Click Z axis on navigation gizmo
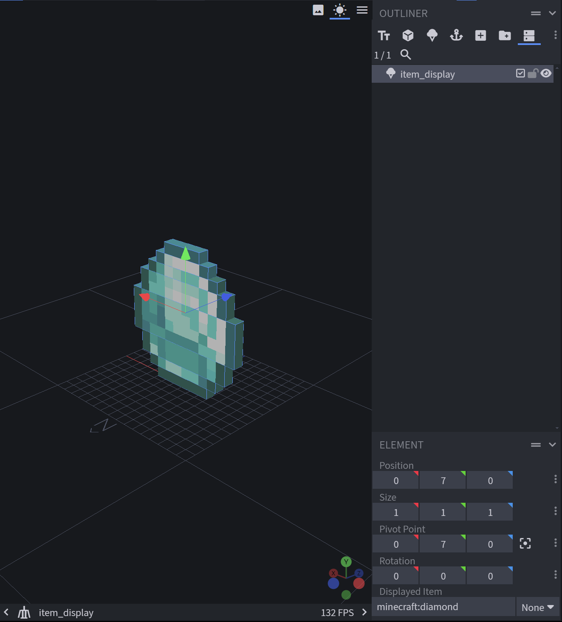The width and height of the screenshot is (562, 622). pos(359,574)
